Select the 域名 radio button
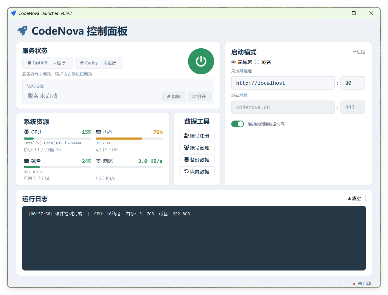 (257, 62)
